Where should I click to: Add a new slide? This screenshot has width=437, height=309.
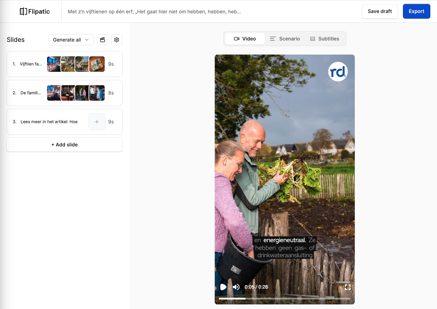point(65,145)
